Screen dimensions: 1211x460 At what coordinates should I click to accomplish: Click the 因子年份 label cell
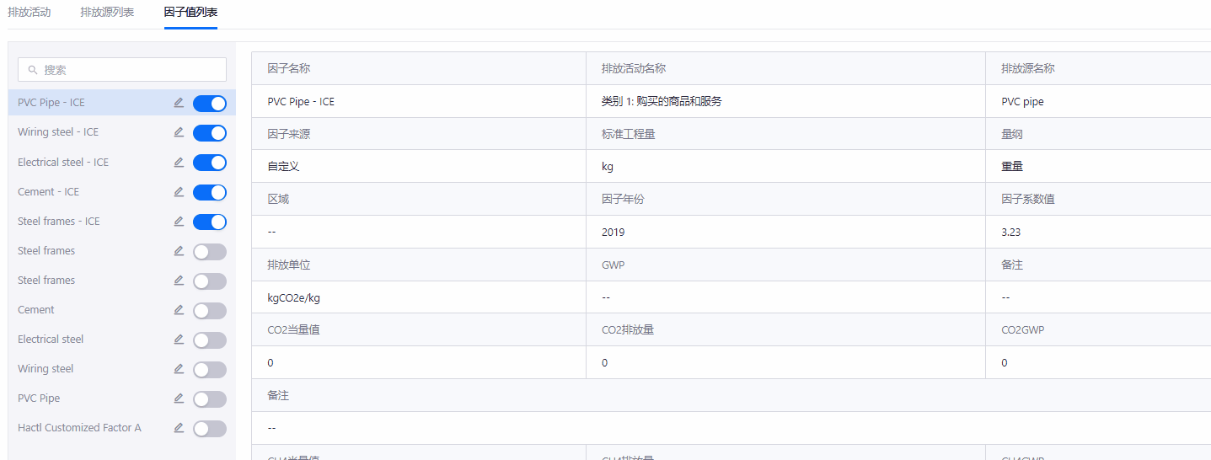click(x=786, y=200)
